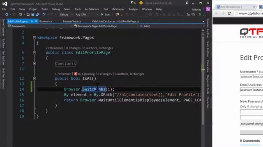
Task: Click the "2 references" CodeLens link
Action: [55, 48]
